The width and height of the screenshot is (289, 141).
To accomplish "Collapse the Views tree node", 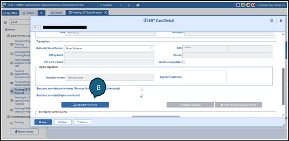I will (x=6, y=30).
